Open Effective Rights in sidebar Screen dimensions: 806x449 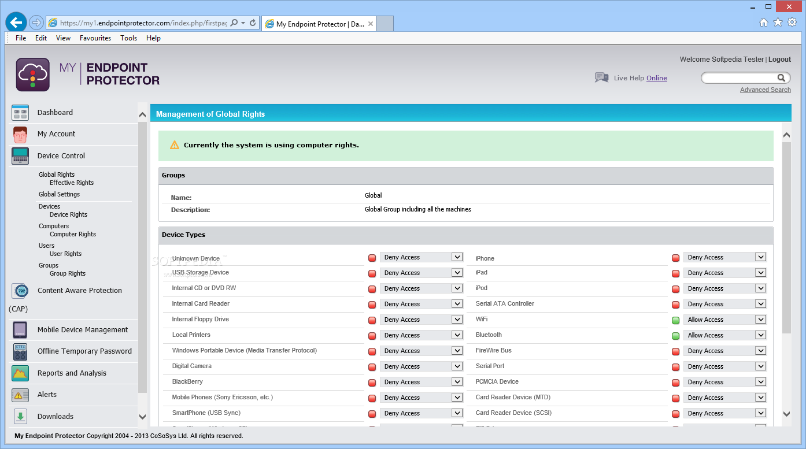click(72, 183)
